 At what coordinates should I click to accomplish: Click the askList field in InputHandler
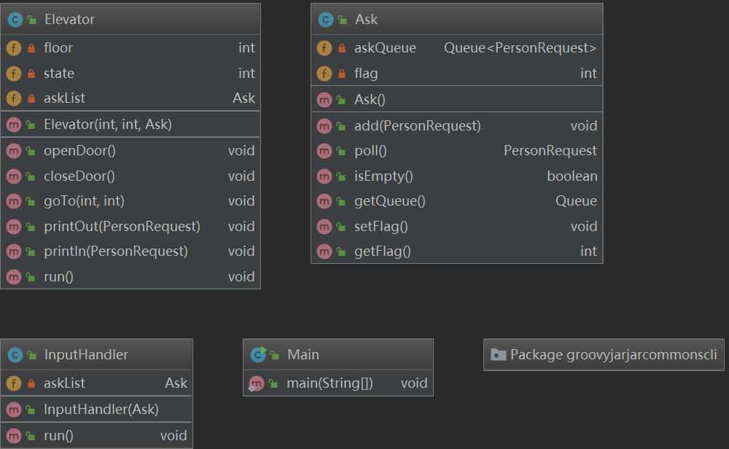point(64,383)
